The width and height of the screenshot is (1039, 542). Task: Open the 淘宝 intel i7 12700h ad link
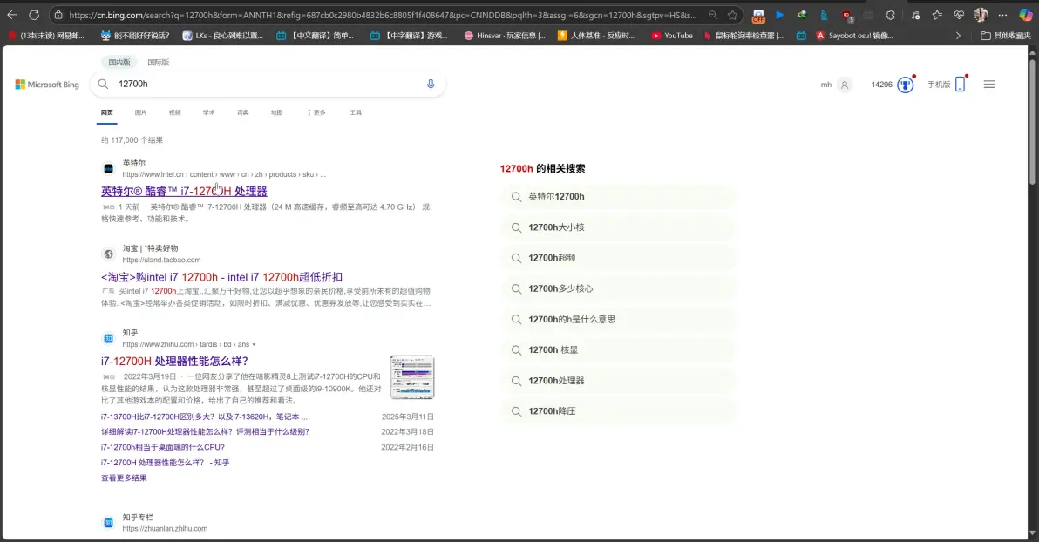pos(221,277)
